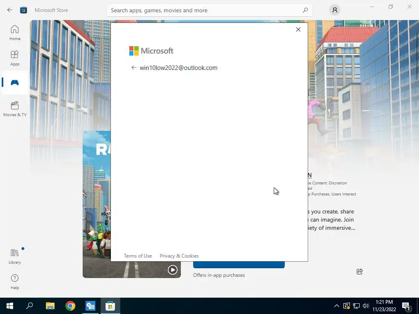
Task: Launch Google Chrome from the taskbar
Action: [x=70, y=306]
